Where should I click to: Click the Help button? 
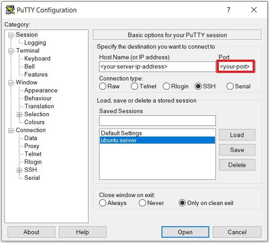point(83,232)
